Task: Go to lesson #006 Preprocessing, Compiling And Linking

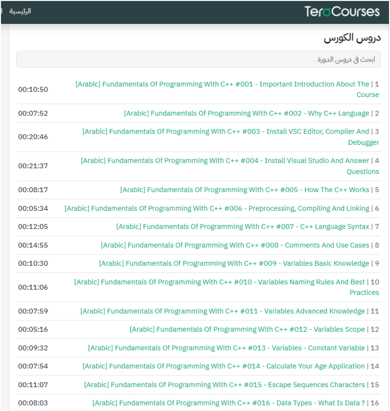Action: [x=217, y=208]
